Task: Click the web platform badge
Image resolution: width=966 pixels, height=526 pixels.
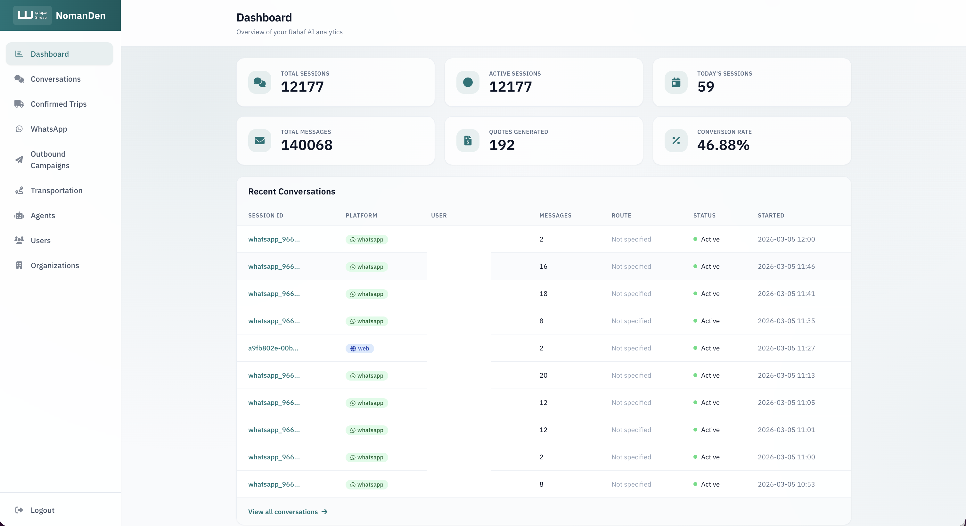Action: (x=359, y=349)
